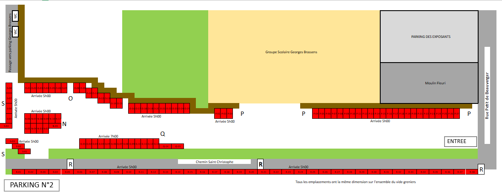The height and width of the screenshot is (195, 502).
Task: Click the R marker at far right
Action: [481, 169]
